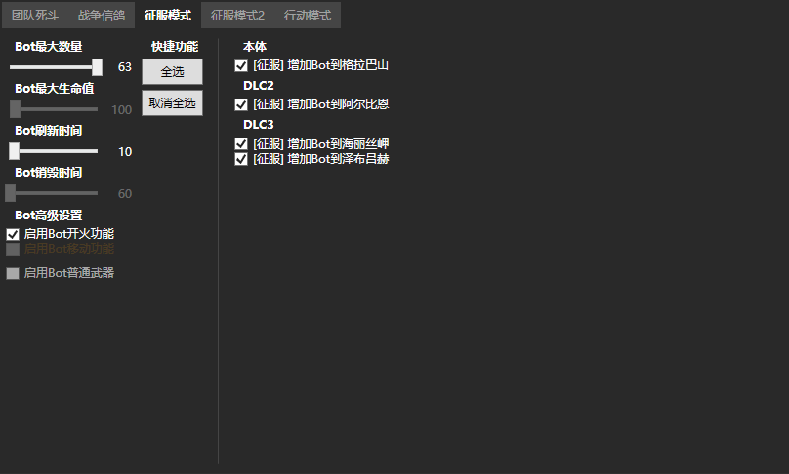Screen dimensions: 789x474
Task: Select the 征服模式 tab
Action: pyautogui.click(x=167, y=16)
